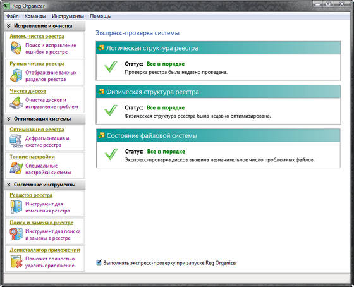This screenshot has width=354, height=287.
Task: Open the Помощь menu
Action: (100, 16)
